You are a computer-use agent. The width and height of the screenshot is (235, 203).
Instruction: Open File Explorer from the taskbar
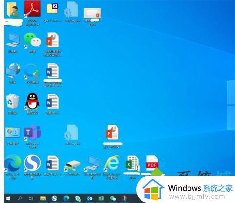click(43, 198)
